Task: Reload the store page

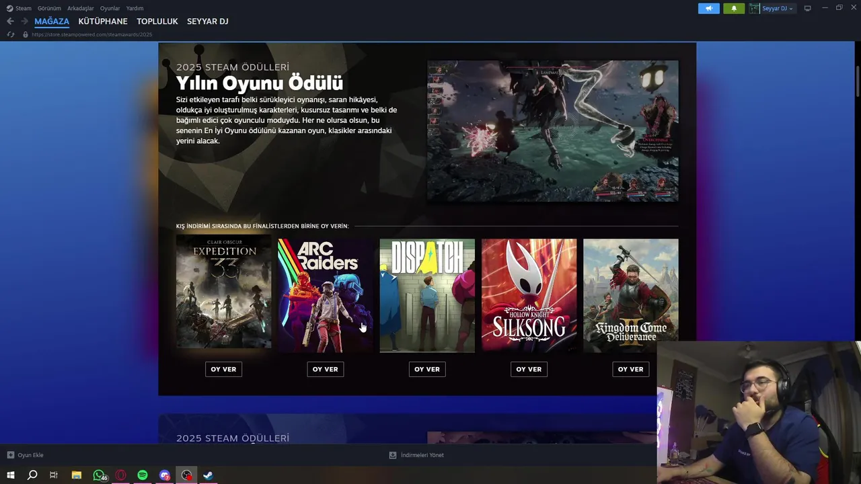Action: tap(10, 34)
